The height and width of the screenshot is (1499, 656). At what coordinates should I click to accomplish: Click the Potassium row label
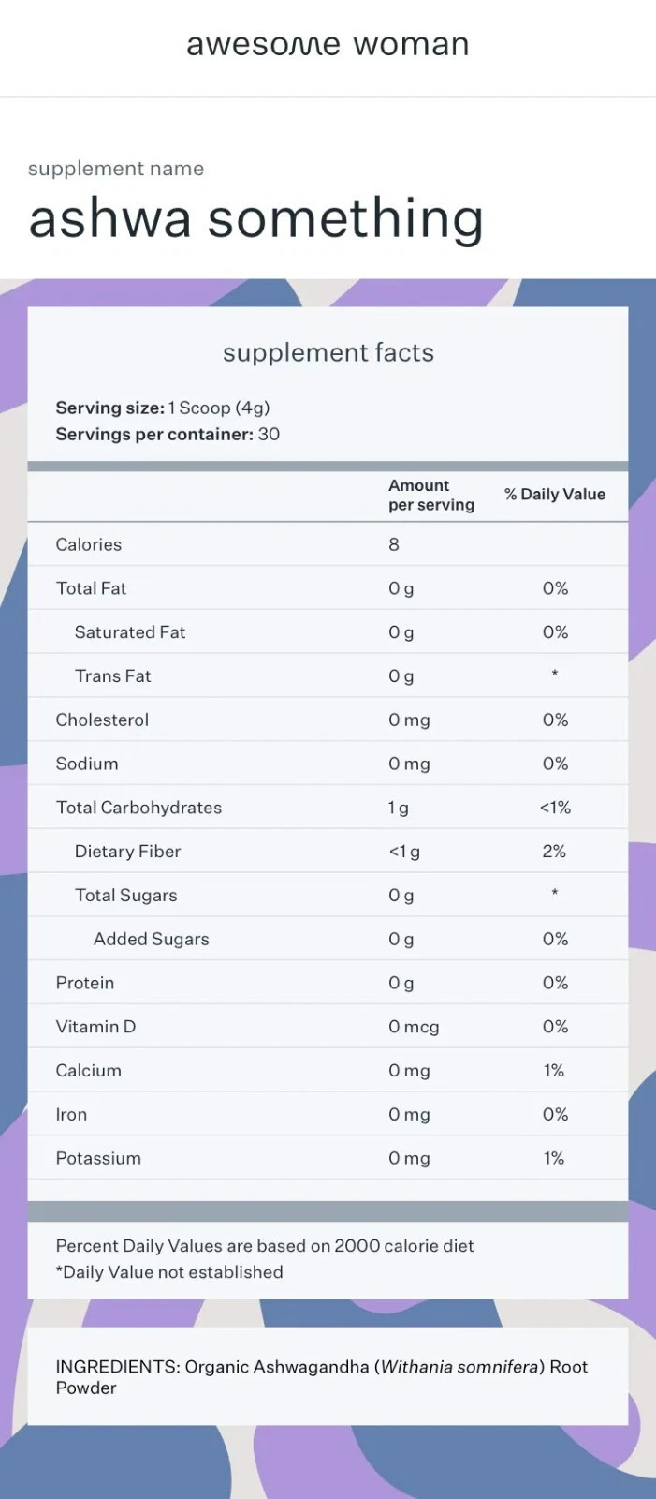[x=98, y=1158]
